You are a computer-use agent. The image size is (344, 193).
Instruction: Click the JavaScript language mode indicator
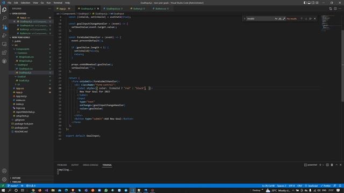[x=311, y=186]
